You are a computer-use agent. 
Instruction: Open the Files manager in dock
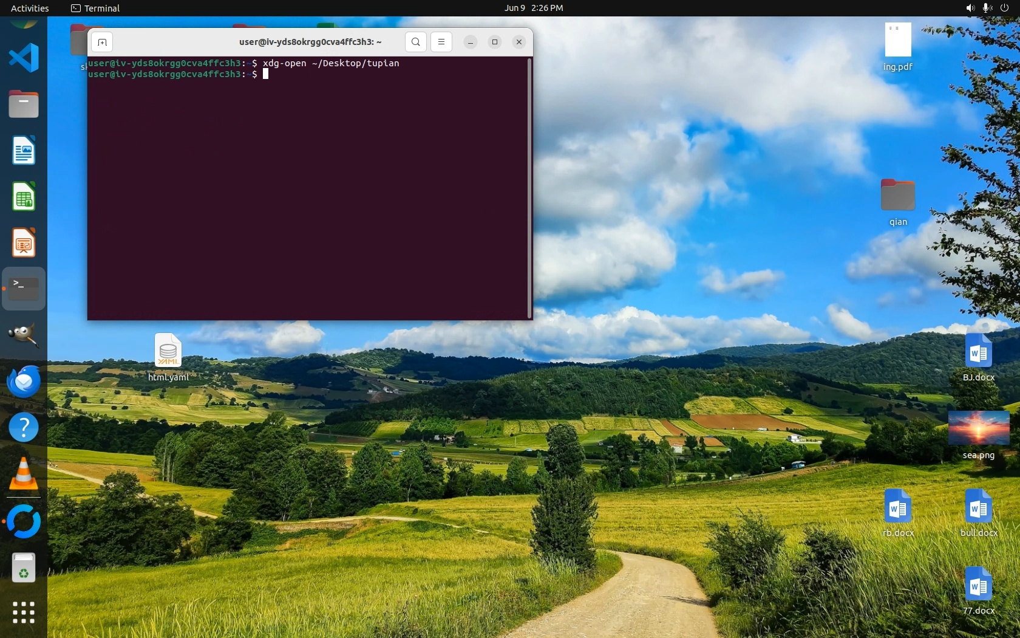tap(24, 105)
